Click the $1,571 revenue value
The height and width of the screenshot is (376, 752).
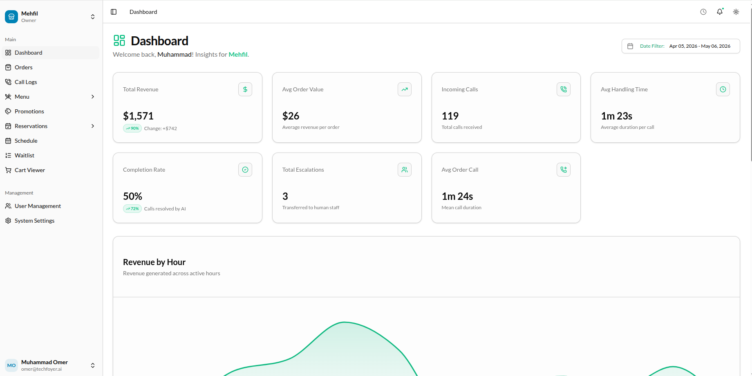tap(138, 116)
